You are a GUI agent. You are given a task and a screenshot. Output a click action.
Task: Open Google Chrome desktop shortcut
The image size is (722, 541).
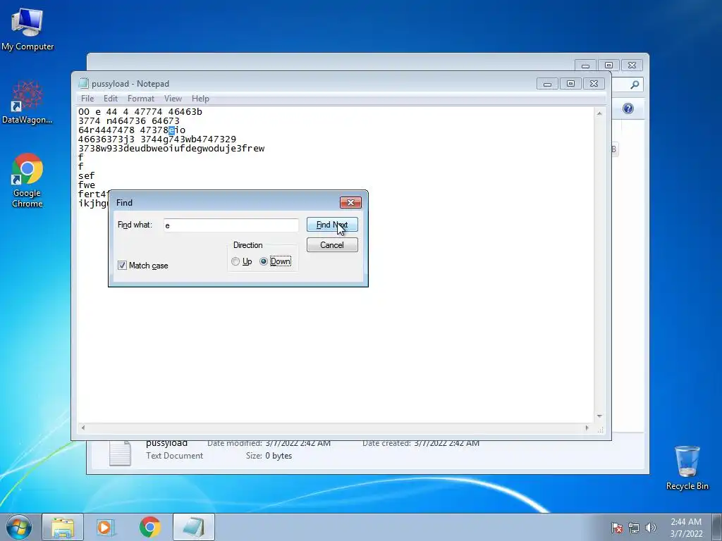[x=27, y=180]
